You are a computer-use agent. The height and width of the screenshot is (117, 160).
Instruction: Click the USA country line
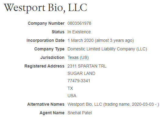point(72,96)
